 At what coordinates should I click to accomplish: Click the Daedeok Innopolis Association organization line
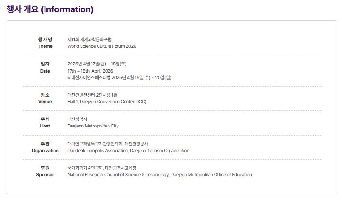128,151
